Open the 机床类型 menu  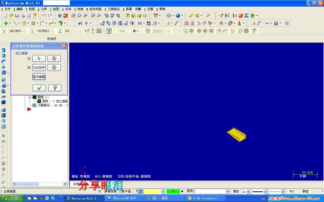(x=94, y=9)
